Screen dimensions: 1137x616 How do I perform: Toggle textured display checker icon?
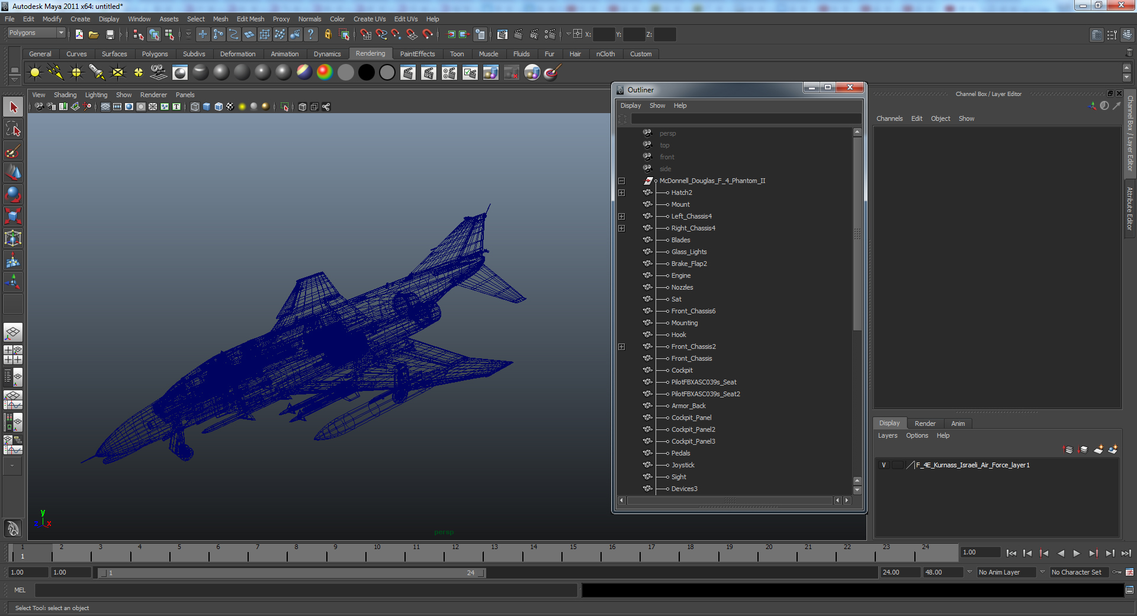[230, 107]
